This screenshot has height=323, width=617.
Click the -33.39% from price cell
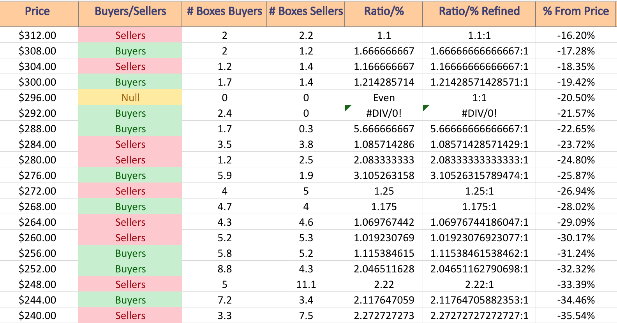point(576,284)
